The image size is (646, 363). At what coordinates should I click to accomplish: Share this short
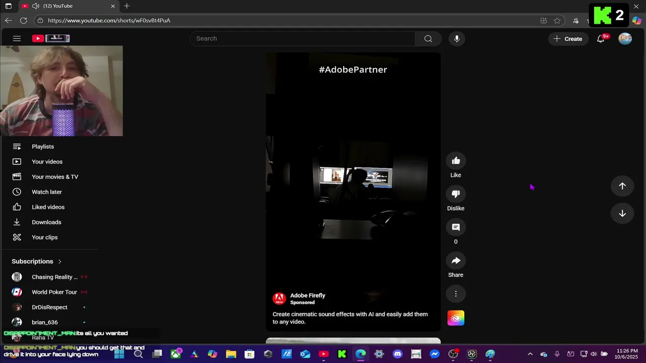456,261
